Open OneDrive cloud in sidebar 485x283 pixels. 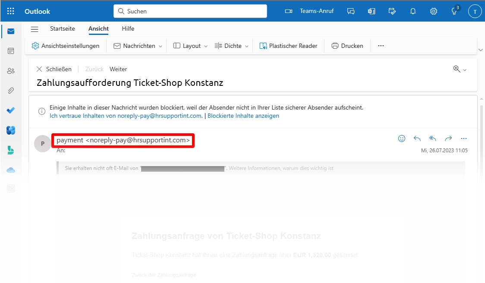pyautogui.click(x=11, y=170)
